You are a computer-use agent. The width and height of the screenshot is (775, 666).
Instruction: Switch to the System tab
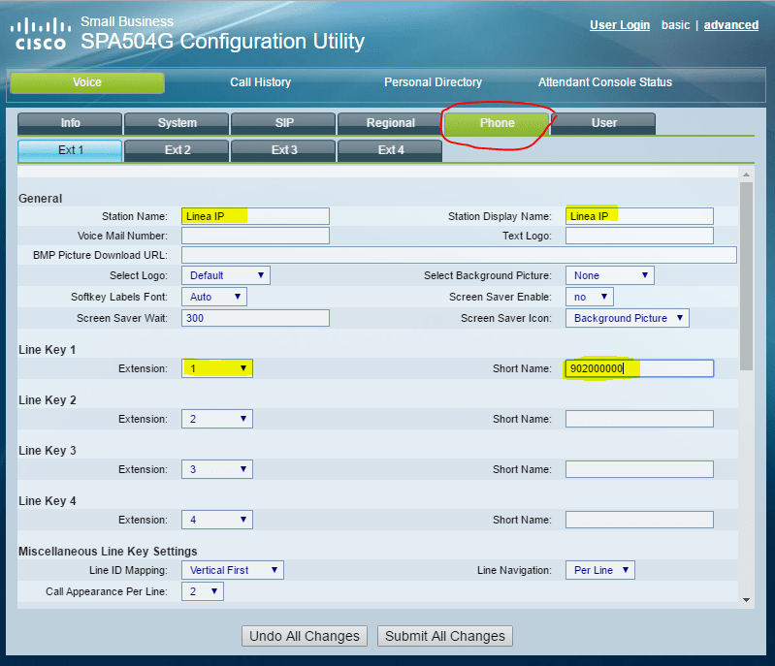click(177, 123)
